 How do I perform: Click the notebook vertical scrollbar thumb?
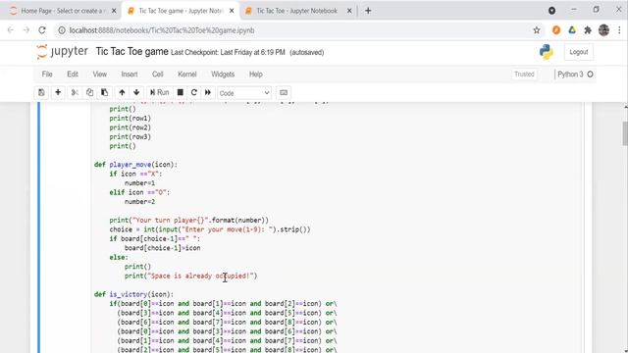[x=625, y=133]
